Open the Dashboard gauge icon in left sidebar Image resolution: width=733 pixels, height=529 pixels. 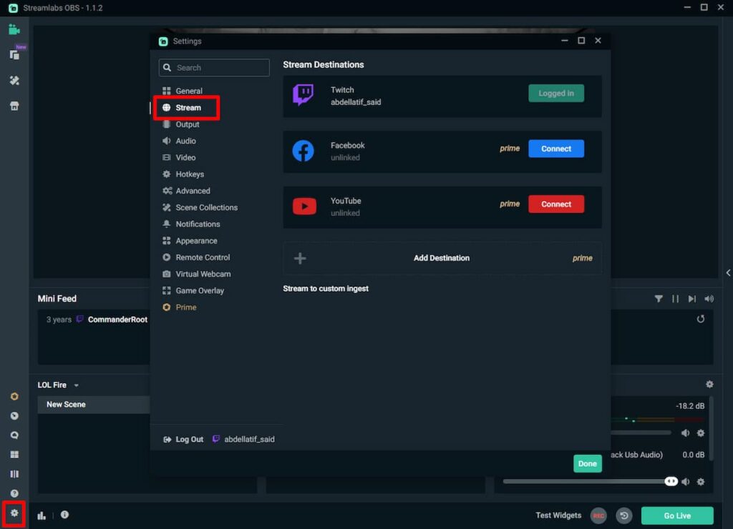click(14, 415)
